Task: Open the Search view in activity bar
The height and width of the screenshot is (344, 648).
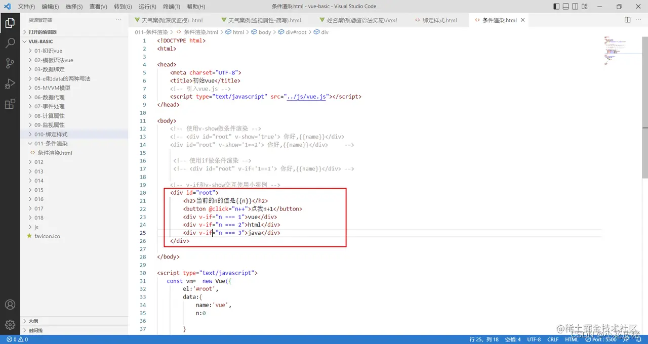Action: (10, 43)
